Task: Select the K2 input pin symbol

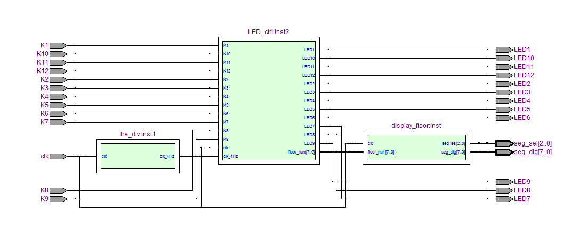Action: pos(58,79)
